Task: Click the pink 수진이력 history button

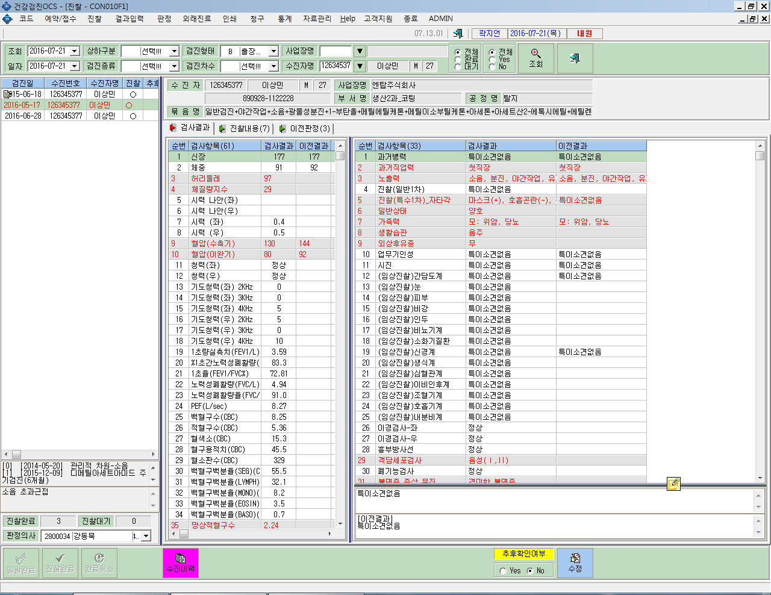Action: point(180,563)
